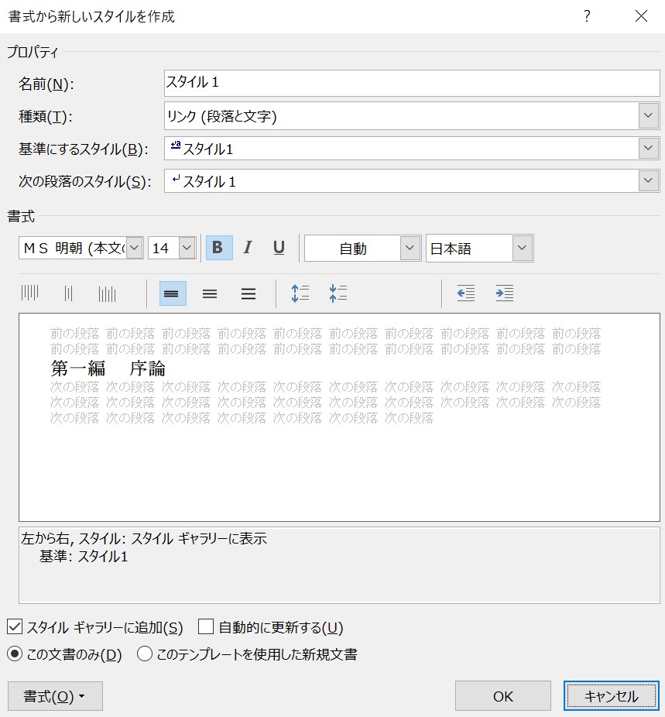
Task: Click the decrease paragraph spacing icon
Action: [x=338, y=293]
